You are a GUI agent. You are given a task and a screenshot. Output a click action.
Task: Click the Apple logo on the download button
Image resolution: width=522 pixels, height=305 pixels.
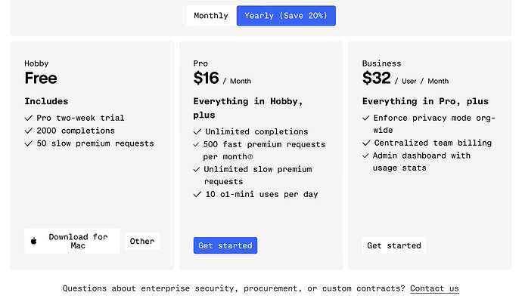(x=34, y=242)
